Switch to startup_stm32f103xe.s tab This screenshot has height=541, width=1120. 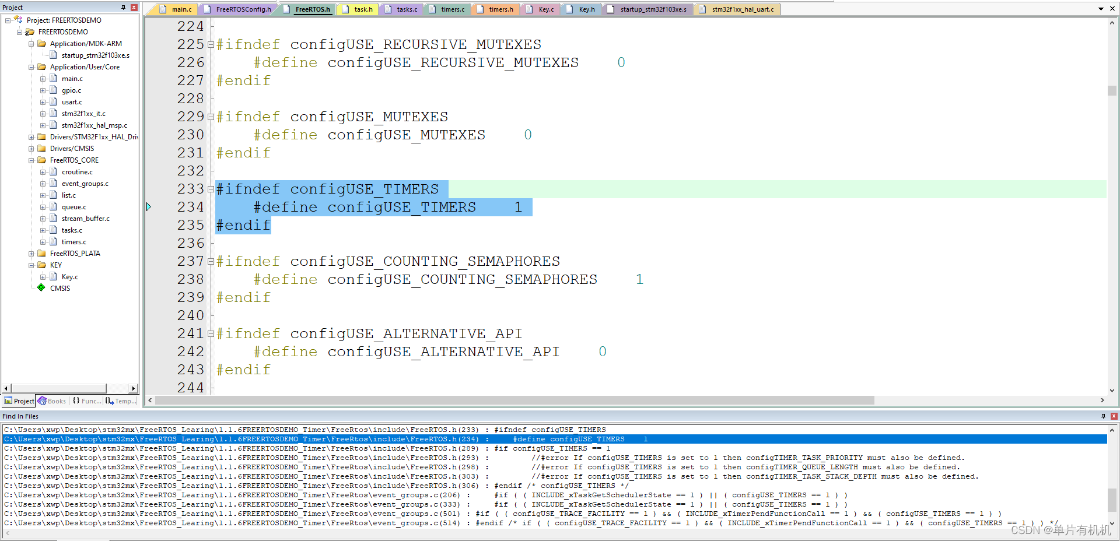647,9
